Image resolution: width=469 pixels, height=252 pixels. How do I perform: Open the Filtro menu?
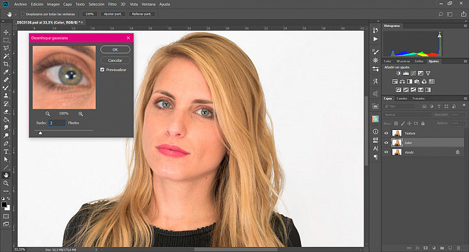click(x=112, y=4)
